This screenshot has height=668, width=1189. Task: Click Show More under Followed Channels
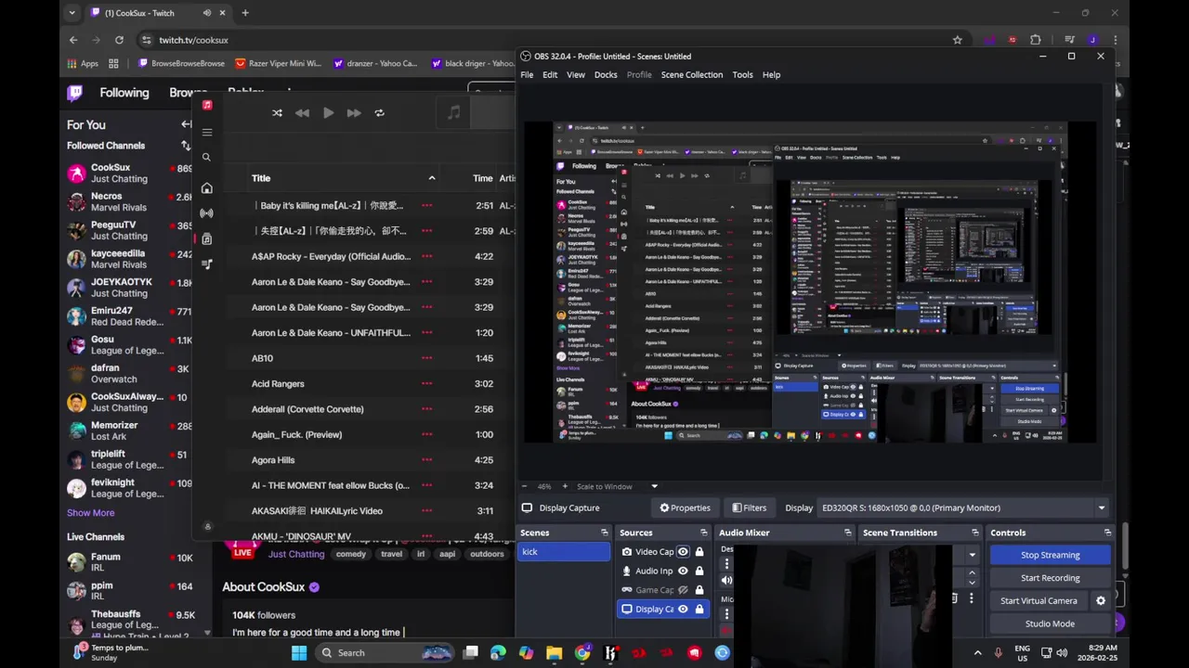pos(90,513)
